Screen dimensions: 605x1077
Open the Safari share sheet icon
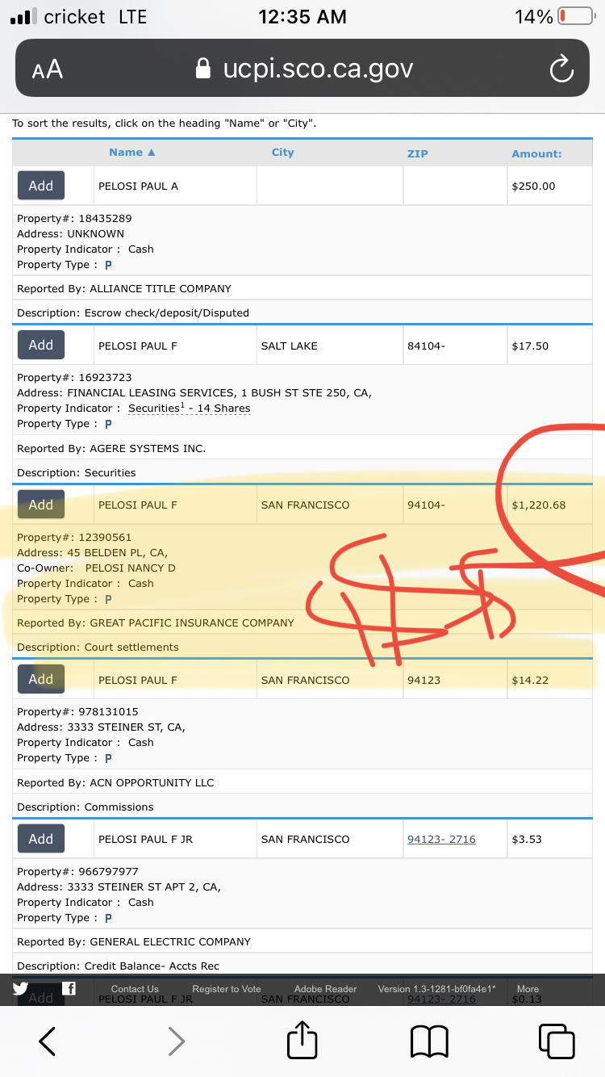tap(302, 1039)
